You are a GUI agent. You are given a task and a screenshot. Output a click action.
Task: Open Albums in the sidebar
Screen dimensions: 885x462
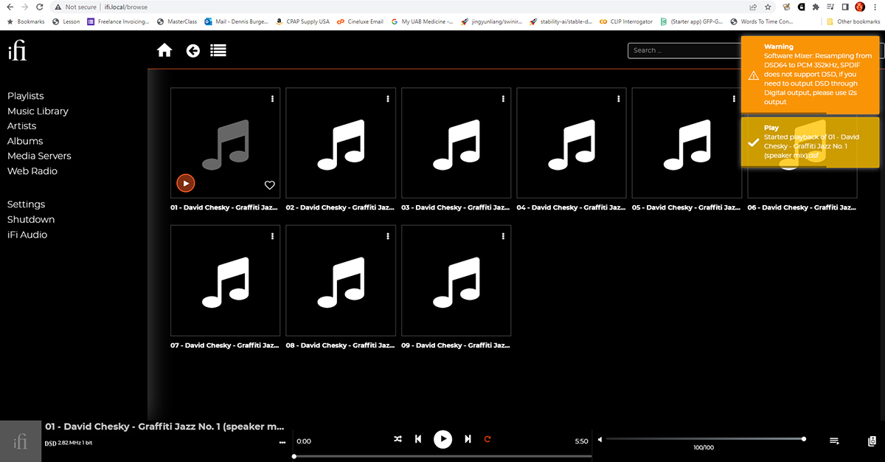[x=25, y=141]
